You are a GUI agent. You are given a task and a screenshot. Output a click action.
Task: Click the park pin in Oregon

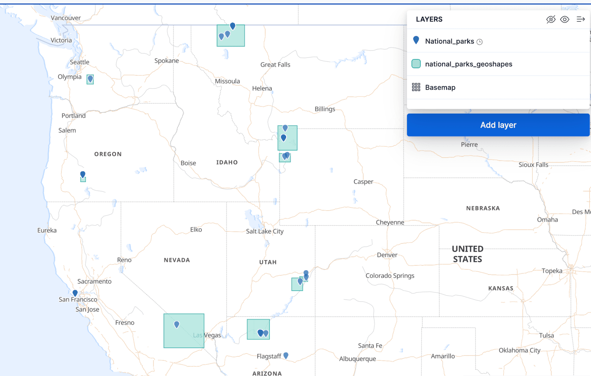[83, 174]
